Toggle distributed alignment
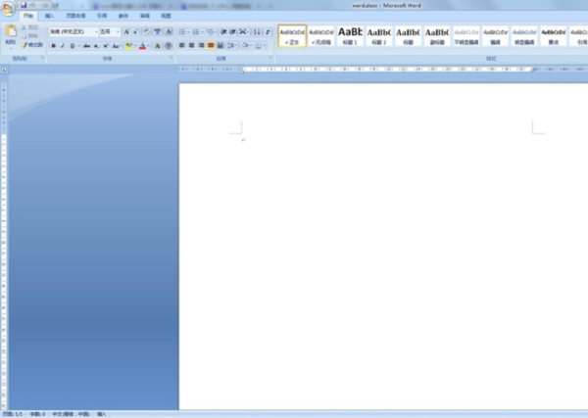588x418 pixels. tap(220, 45)
